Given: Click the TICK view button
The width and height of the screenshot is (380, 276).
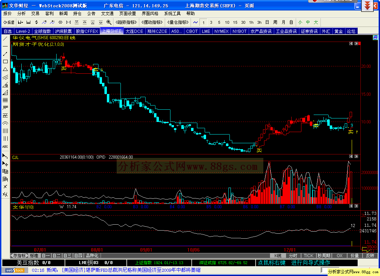Looking at the screenshot, I should coord(308,256).
